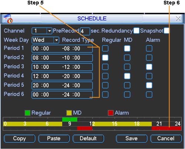
Task: Close the SCHEDULE dialog with X
Action: click(x=178, y=19)
